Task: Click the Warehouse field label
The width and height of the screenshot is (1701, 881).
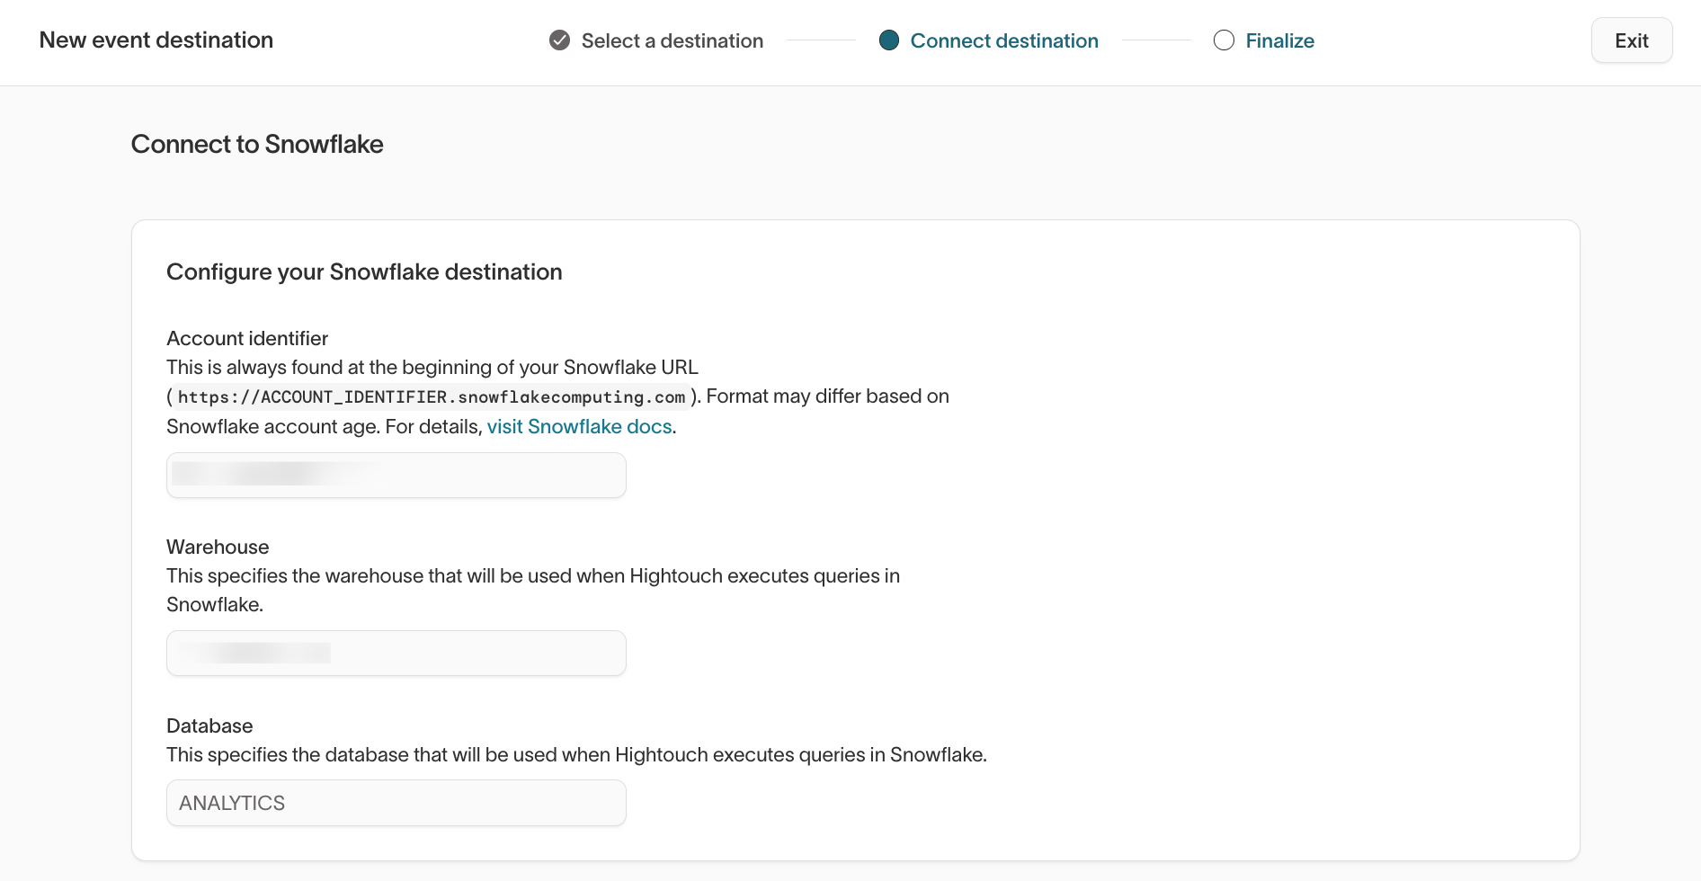Action: click(x=218, y=547)
